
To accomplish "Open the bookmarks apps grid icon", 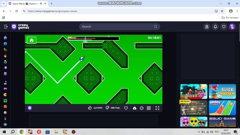I will click(3, 18).
